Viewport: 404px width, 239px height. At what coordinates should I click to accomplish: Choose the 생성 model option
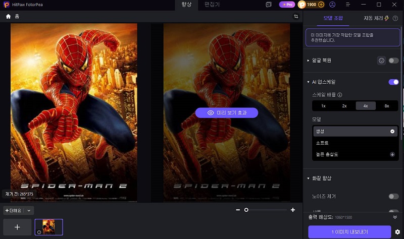click(x=356, y=132)
